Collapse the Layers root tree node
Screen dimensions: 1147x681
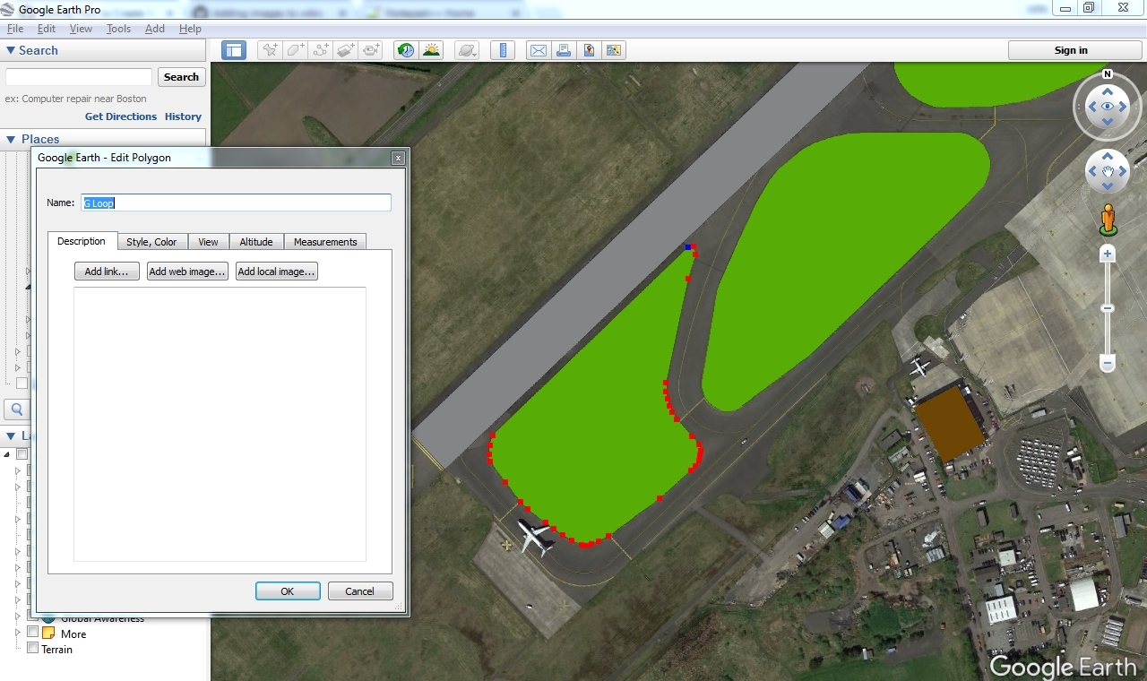(7, 454)
